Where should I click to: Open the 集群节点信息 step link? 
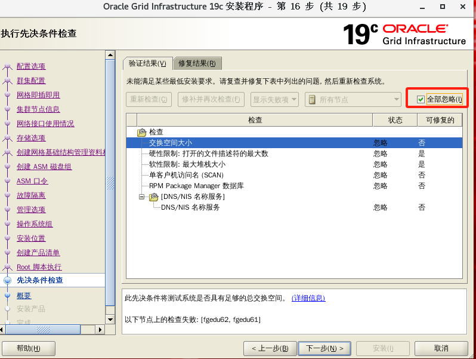click(38, 109)
